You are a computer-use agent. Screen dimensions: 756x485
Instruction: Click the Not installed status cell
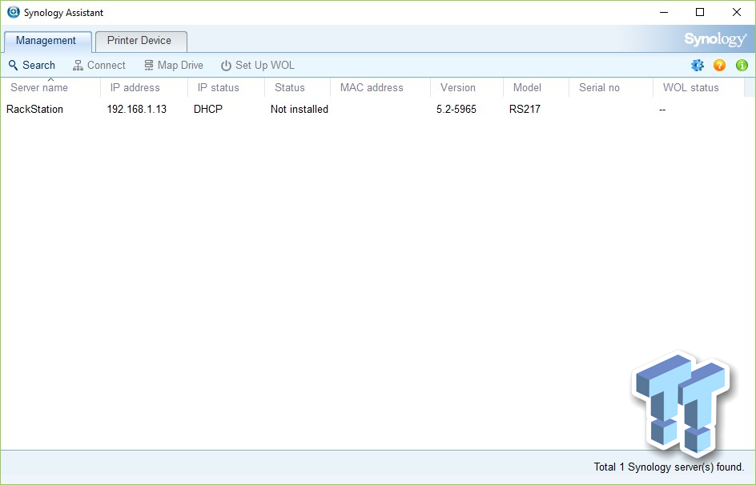tap(300, 110)
